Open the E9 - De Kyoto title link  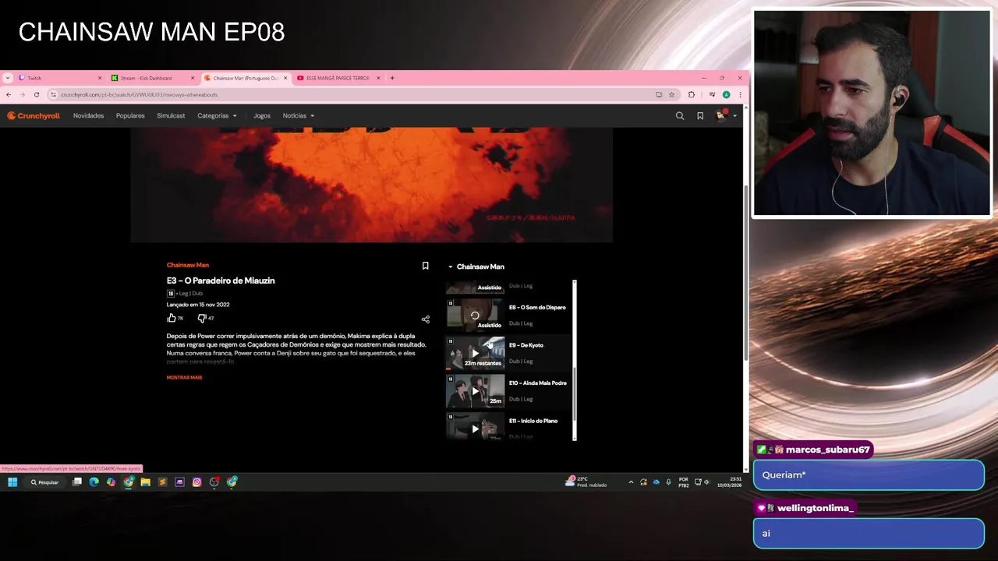click(x=526, y=345)
